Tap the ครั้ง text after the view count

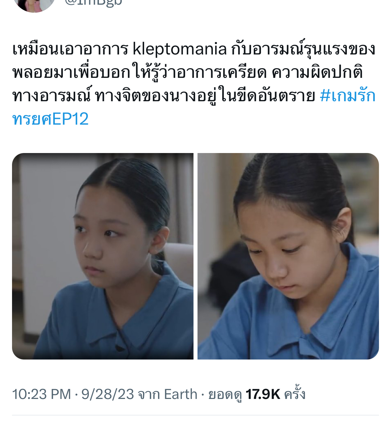point(294,394)
